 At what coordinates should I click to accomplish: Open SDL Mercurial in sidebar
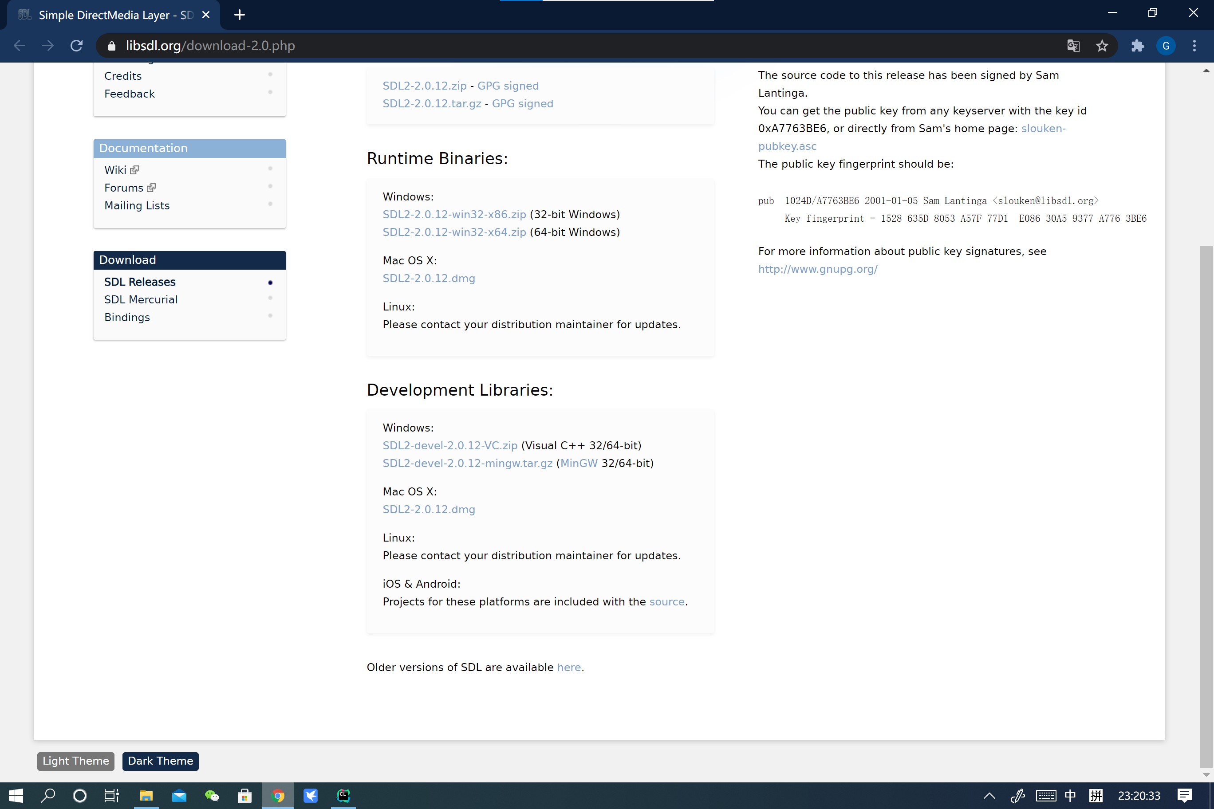click(x=141, y=299)
